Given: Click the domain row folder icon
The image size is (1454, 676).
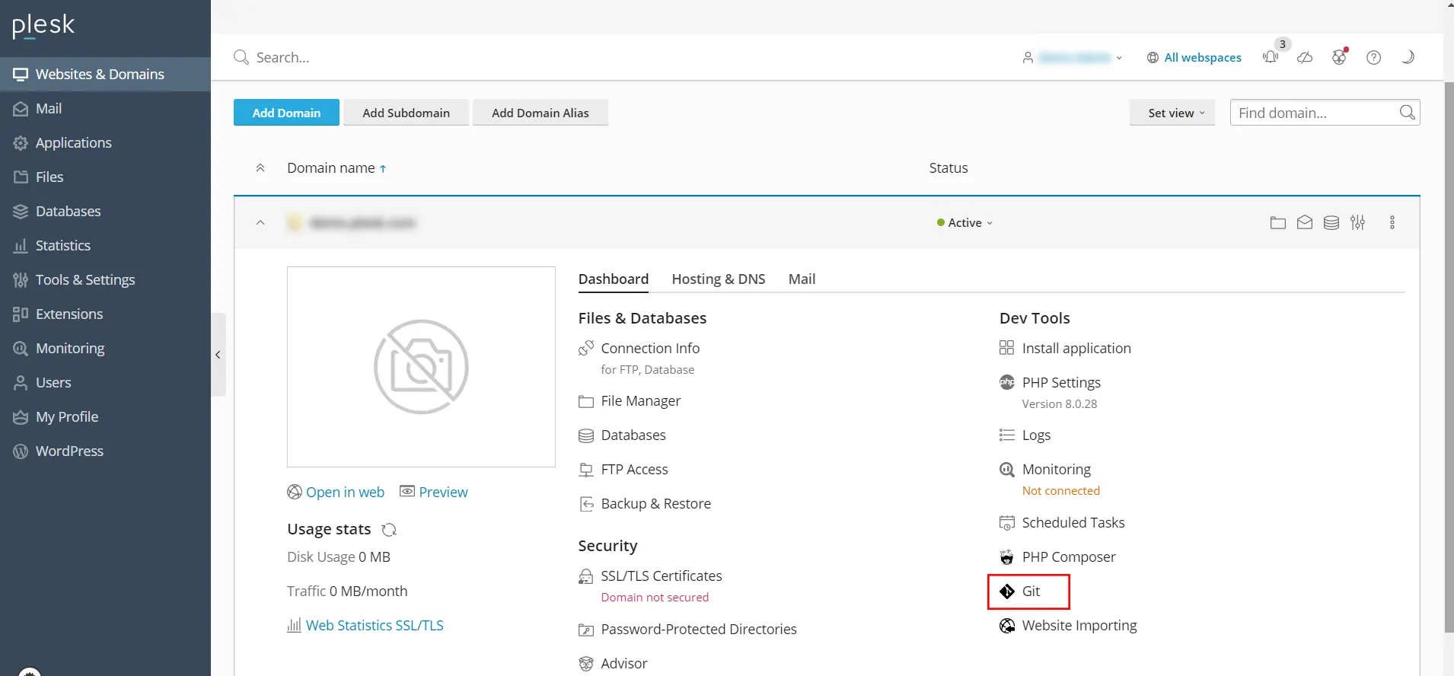Looking at the screenshot, I should coord(1278,222).
